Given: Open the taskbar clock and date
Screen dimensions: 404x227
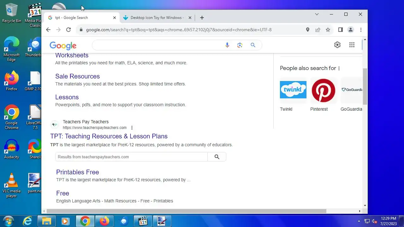Looking at the screenshot, I should [x=389, y=221].
